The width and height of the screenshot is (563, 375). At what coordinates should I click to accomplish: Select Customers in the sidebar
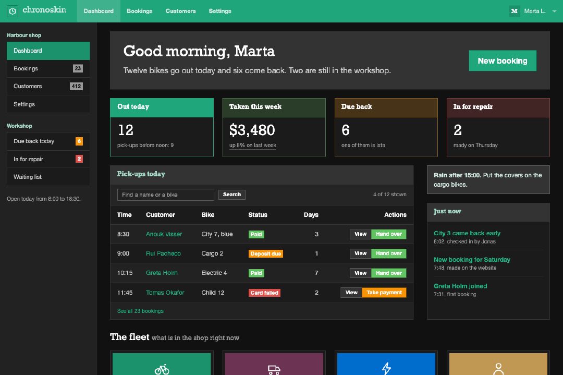(48, 86)
